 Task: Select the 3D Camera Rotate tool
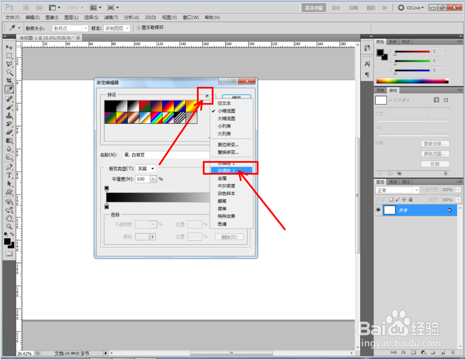click(x=9, y=210)
